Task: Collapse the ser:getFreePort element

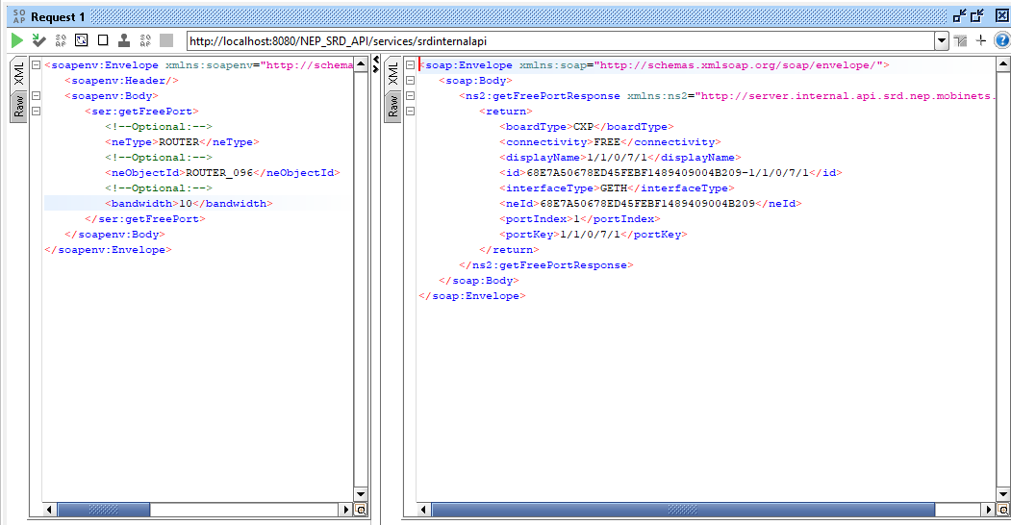Action: pyautogui.click(x=36, y=112)
